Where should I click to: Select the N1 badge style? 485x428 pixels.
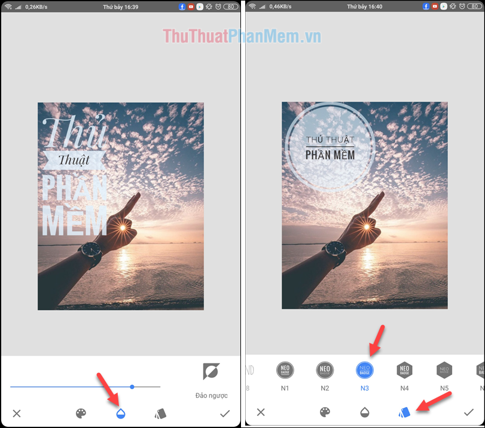pyautogui.click(x=285, y=369)
